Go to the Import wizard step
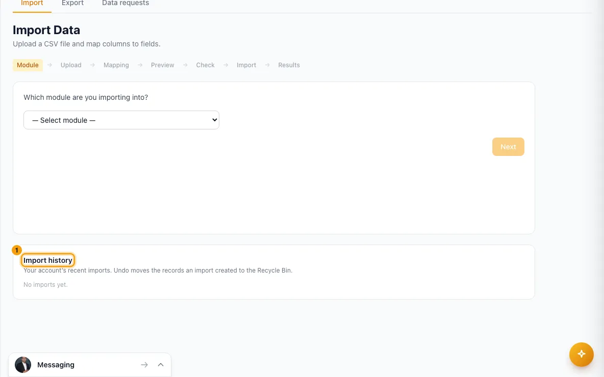Screen dimensions: 604x377 tap(246, 65)
